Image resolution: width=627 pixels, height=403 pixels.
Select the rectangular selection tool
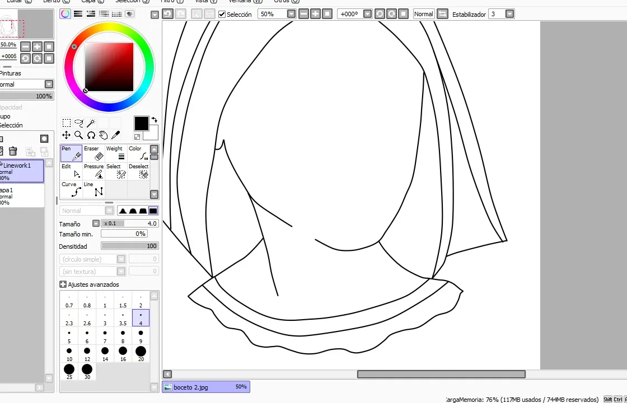pyautogui.click(x=67, y=122)
